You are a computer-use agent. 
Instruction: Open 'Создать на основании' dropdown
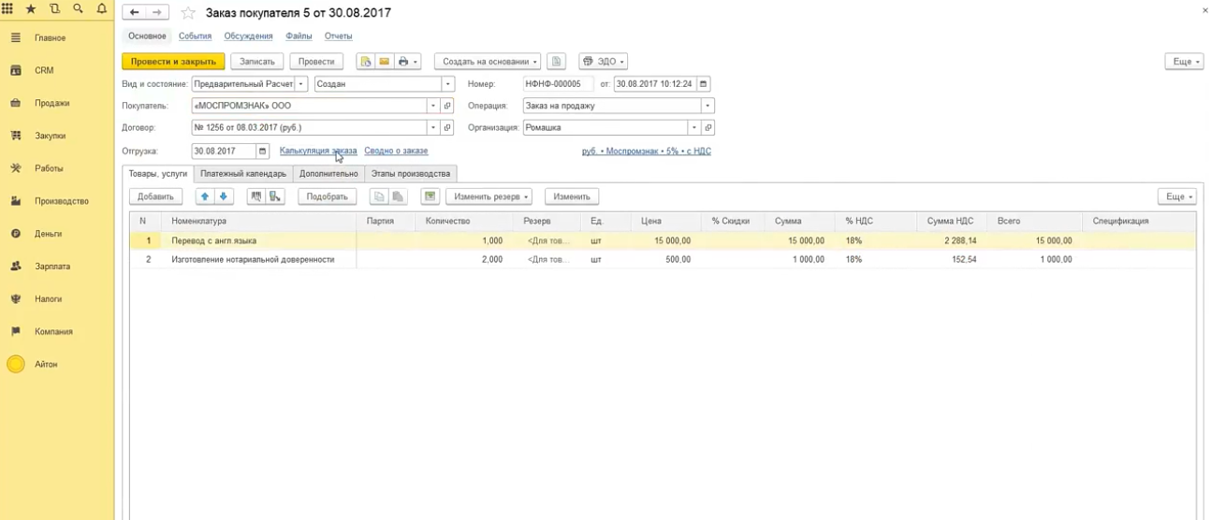coord(487,62)
